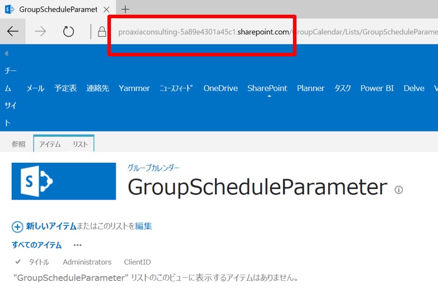Reload the page with the refresh icon
The image size is (438, 306).
(x=68, y=32)
